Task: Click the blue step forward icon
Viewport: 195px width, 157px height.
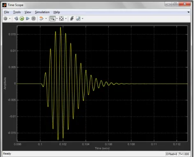Action: pyautogui.click(x=28, y=18)
